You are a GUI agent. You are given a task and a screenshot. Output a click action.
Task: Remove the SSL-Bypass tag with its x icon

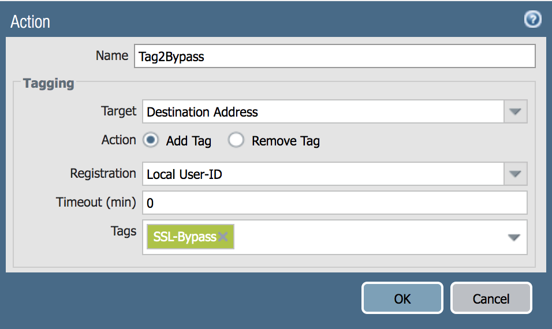[222, 237]
